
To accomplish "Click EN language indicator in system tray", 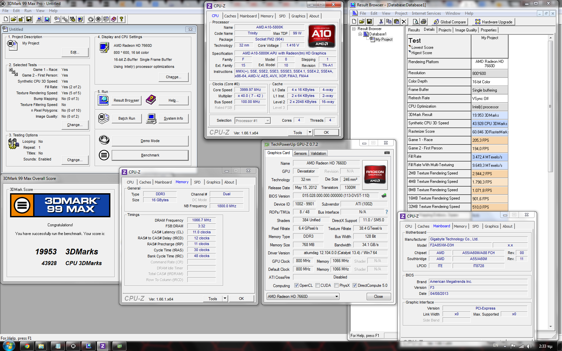I will [x=495, y=346].
